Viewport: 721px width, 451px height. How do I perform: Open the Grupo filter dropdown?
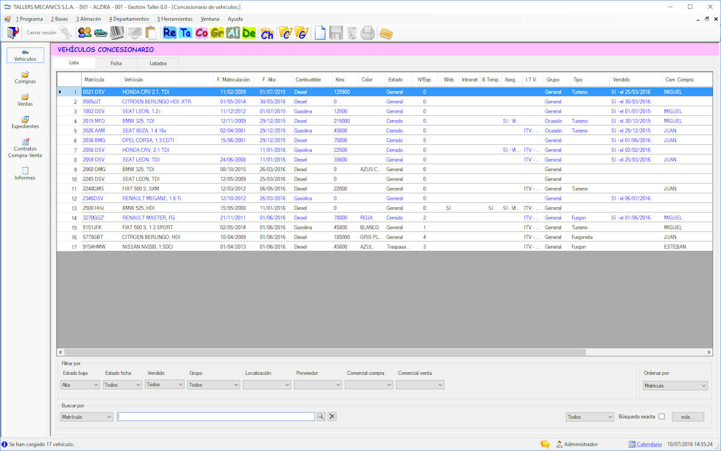213,385
